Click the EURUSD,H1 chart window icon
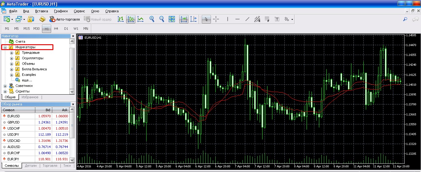421x172 pixels. pos(81,37)
